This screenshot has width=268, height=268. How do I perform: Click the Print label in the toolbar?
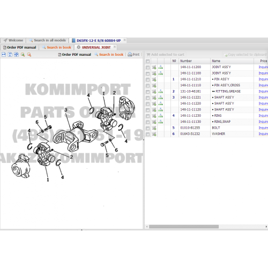[136, 55]
